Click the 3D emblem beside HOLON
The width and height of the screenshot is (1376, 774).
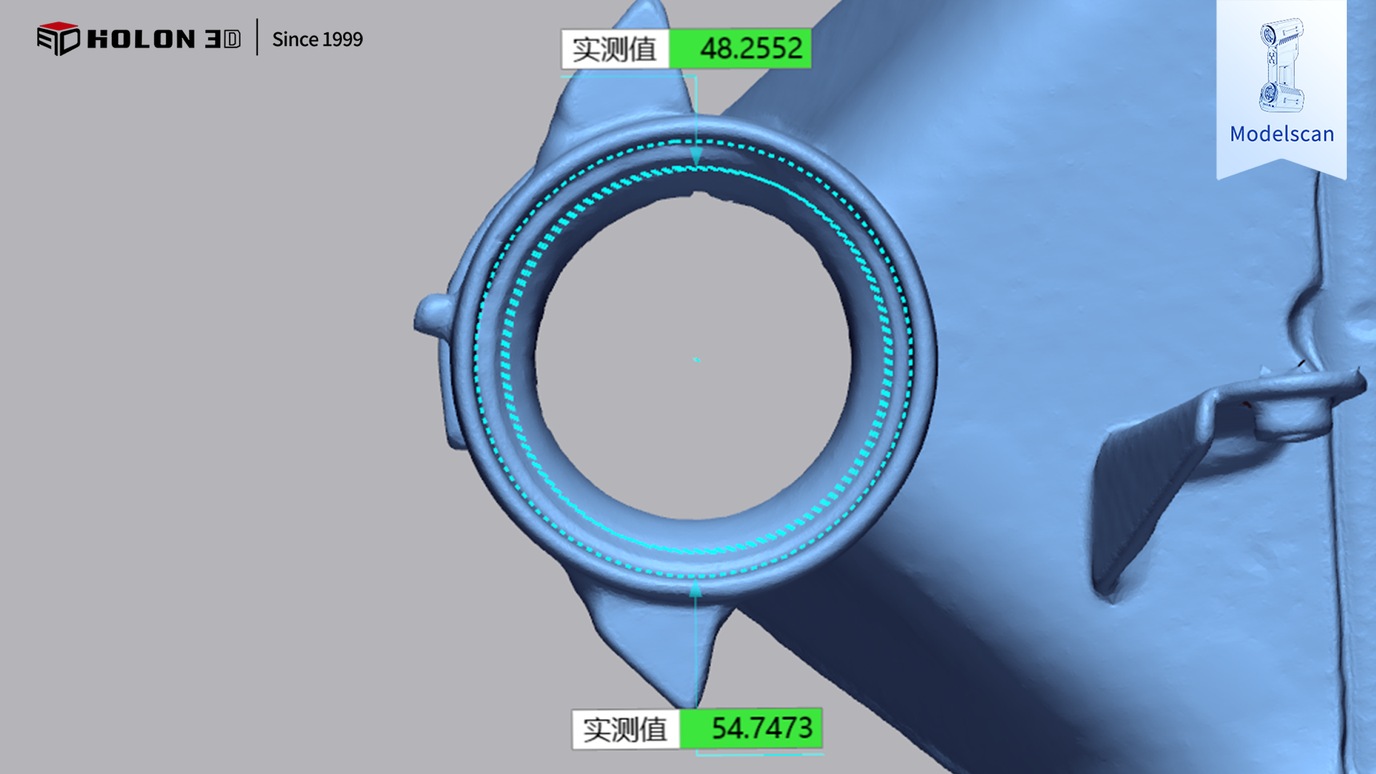[223, 39]
